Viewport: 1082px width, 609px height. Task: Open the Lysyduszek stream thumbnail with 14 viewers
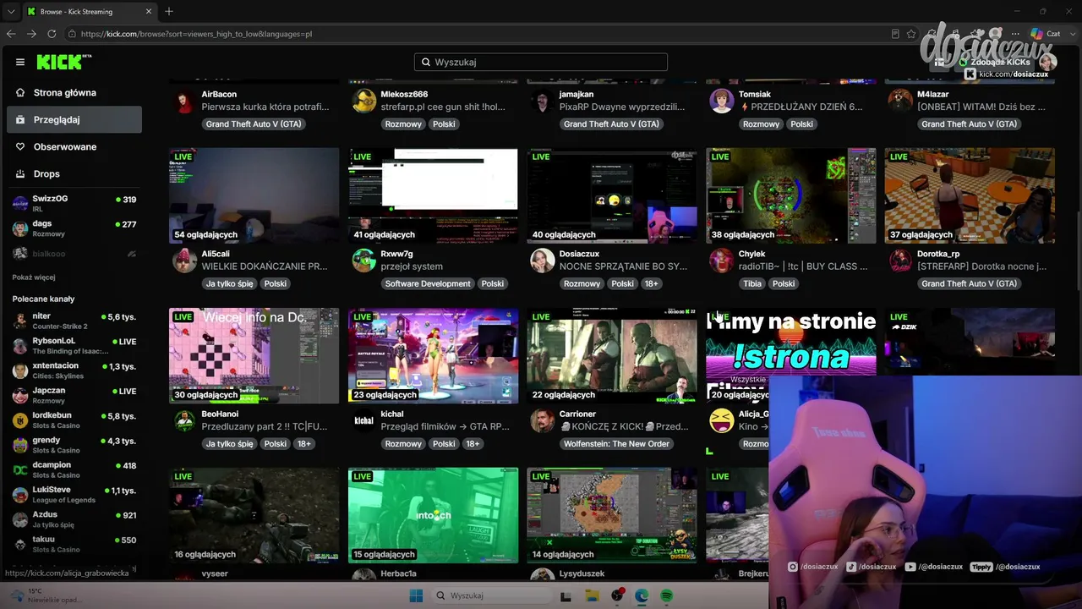pos(612,516)
